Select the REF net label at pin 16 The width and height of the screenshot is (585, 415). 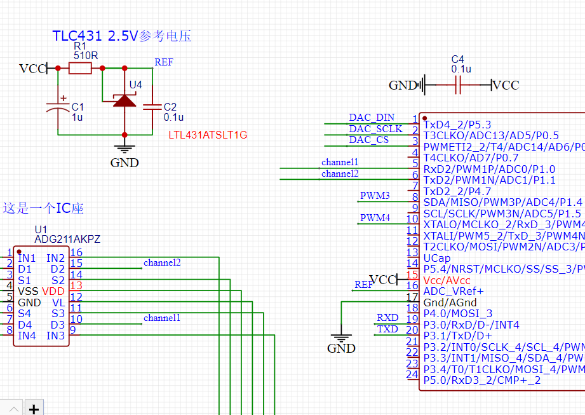363,284
